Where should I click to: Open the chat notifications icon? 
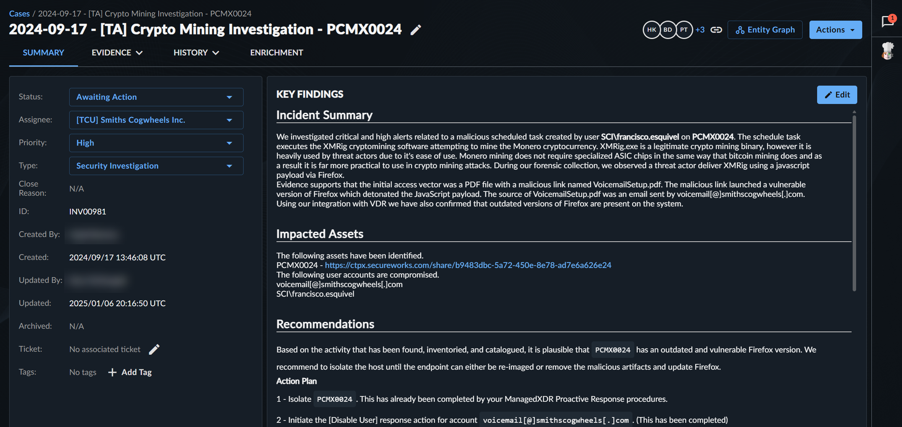[887, 21]
